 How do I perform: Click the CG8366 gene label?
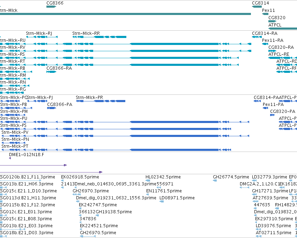pos(55,3)
